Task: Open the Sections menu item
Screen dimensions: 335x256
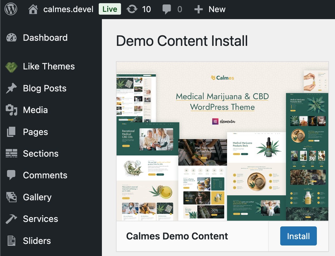Action: click(x=41, y=154)
